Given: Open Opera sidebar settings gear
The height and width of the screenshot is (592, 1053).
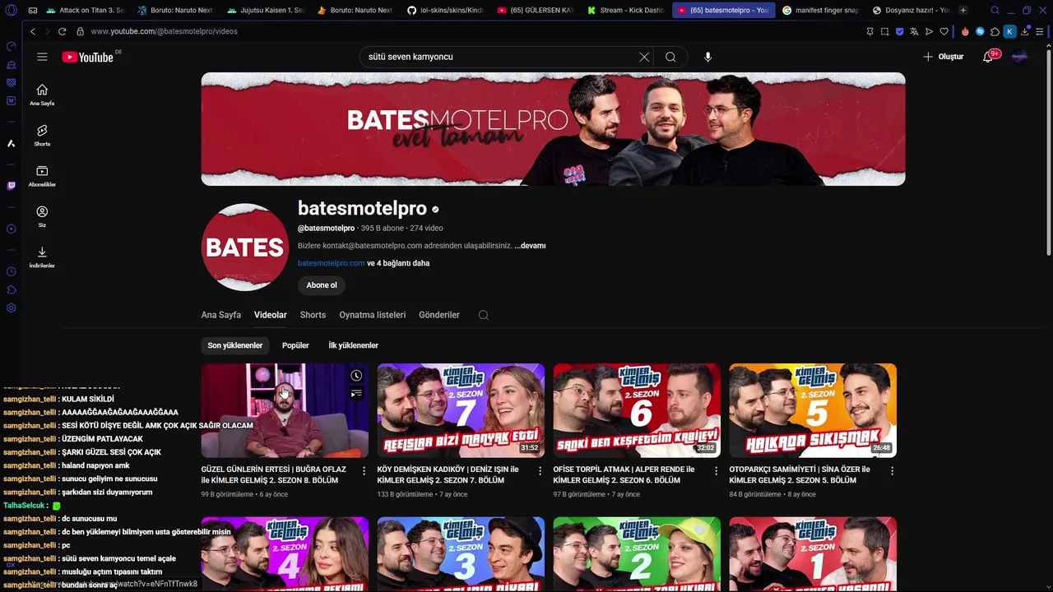Looking at the screenshot, I should tap(11, 308).
